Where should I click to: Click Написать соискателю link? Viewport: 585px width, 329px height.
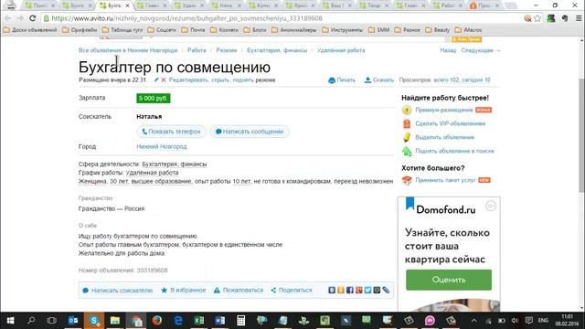coord(118,290)
